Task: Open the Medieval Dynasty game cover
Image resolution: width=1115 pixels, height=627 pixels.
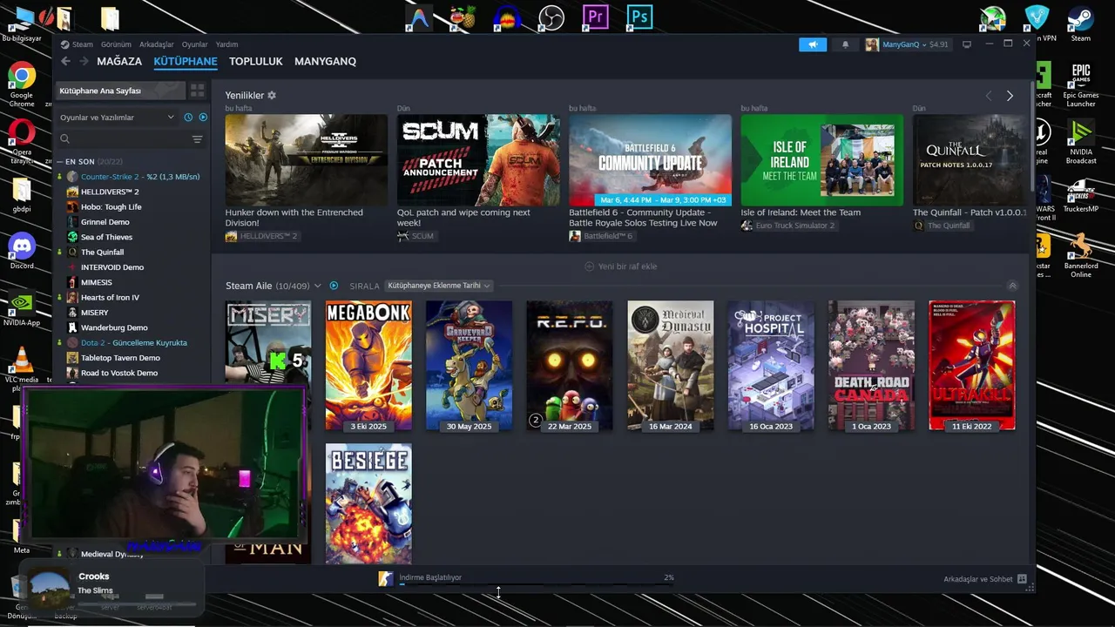Action: pyautogui.click(x=671, y=366)
